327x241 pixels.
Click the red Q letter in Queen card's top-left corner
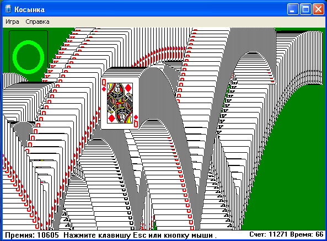[104, 82]
